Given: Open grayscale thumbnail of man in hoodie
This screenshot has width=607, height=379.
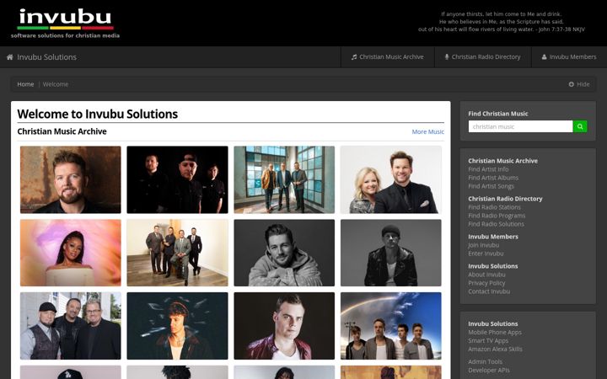Looking at the screenshot, I should pyautogui.click(x=284, y=253).
